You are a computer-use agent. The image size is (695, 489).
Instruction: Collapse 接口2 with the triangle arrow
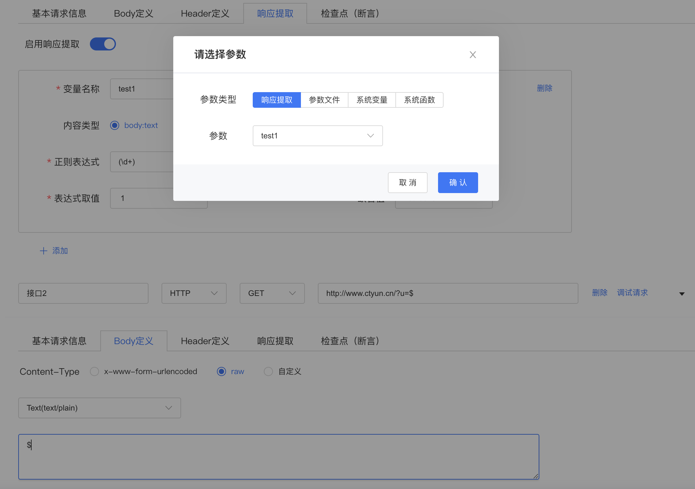pos(682,294)
